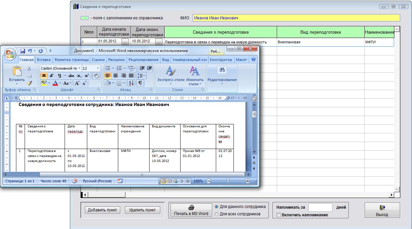Select 'Для данного сотрудника' radio button
This screenshot has width=412, height=229.
(216, 207)
